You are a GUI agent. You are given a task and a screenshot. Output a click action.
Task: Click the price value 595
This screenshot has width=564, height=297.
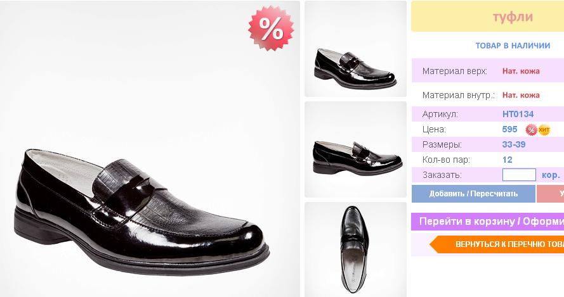click(x=509, y=129)
